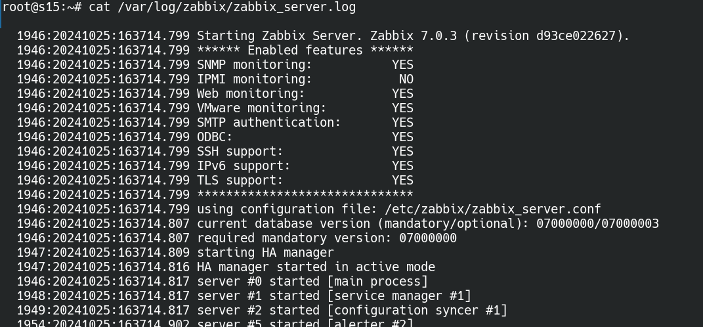Click the IPMI monitoring NO value
Image resolution: width=703 pixels, height=327 pixels.
pyautogui.click(x=406, y=79)
